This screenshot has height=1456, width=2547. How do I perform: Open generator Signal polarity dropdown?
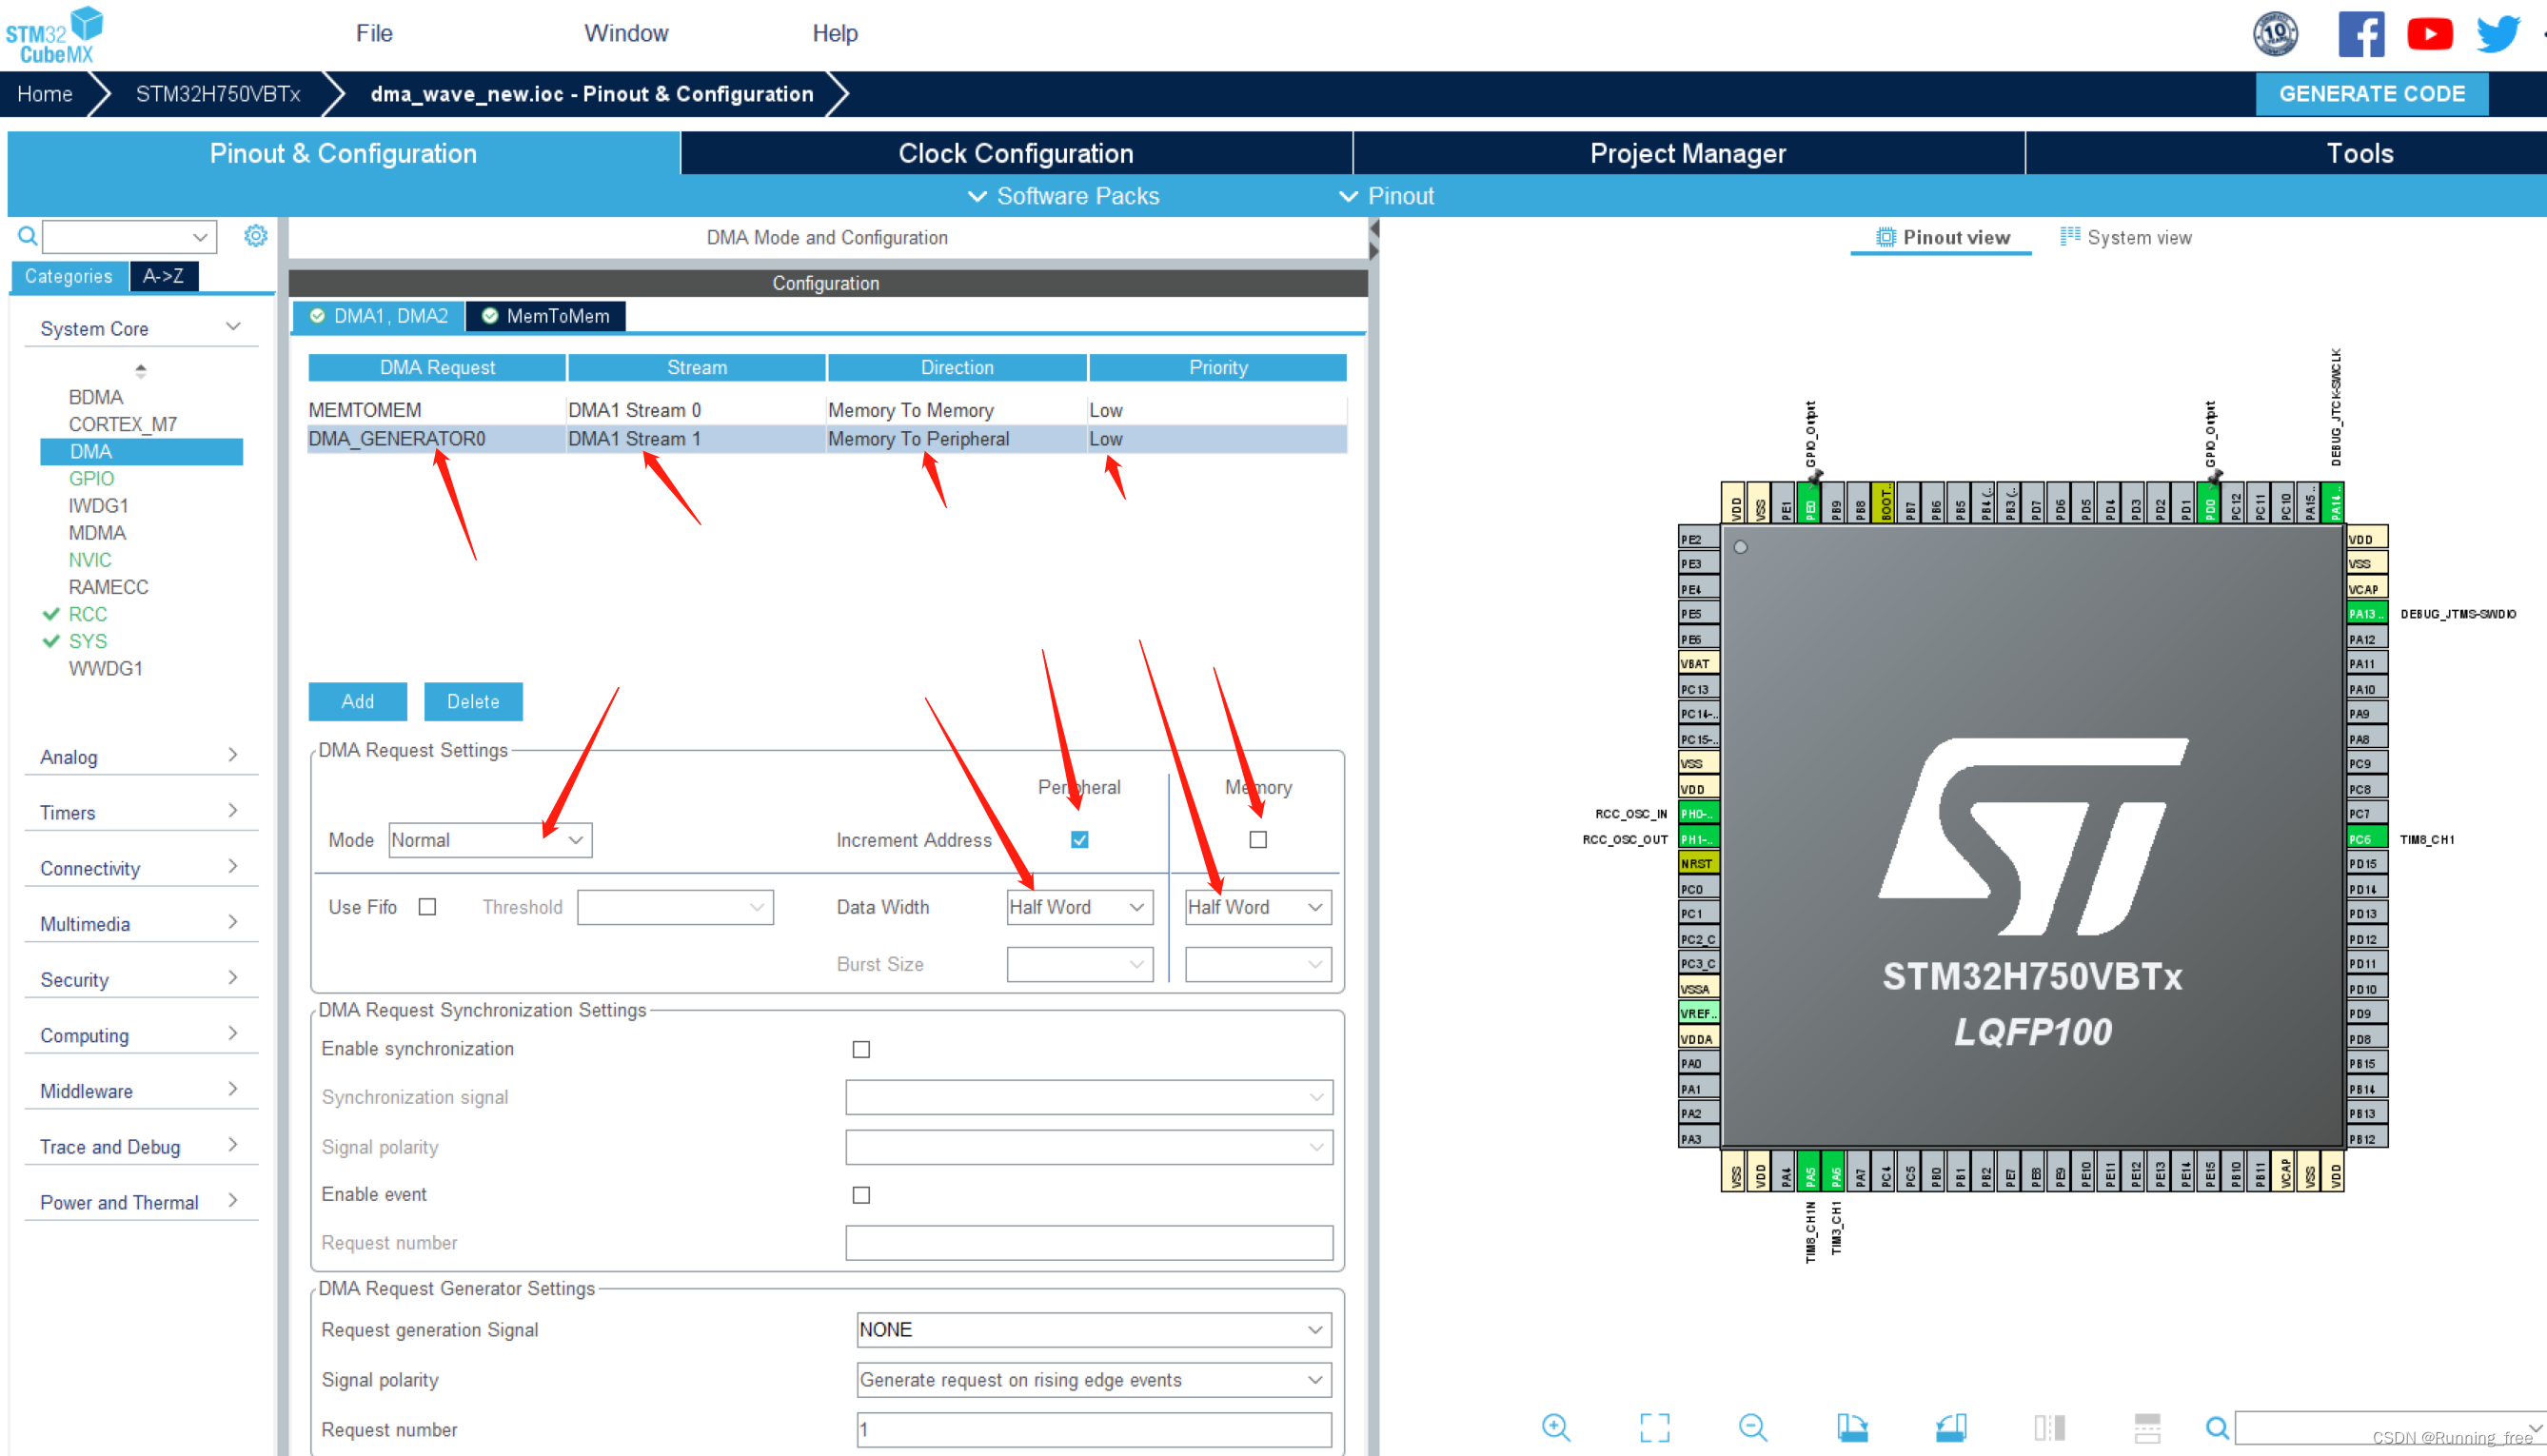pos(1093,1379)
